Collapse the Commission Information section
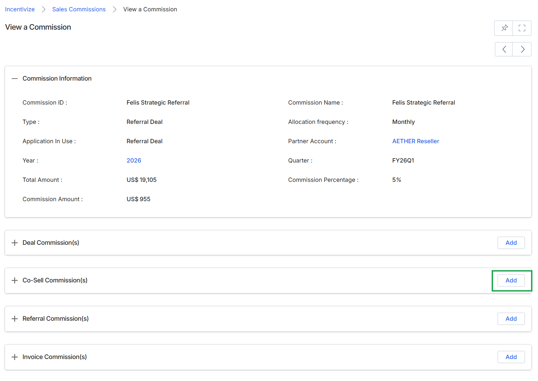The width and height of the screenshot is (538, 381). 15,79
